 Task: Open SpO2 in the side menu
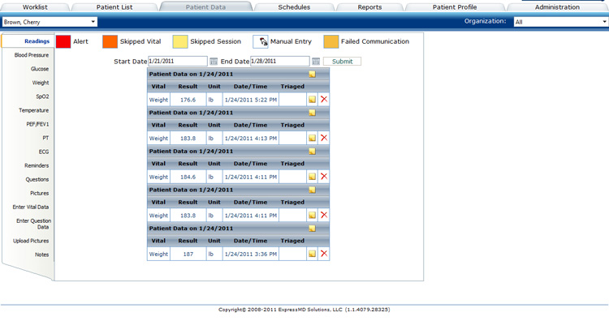pyautogui.click(x=42, y=96)
